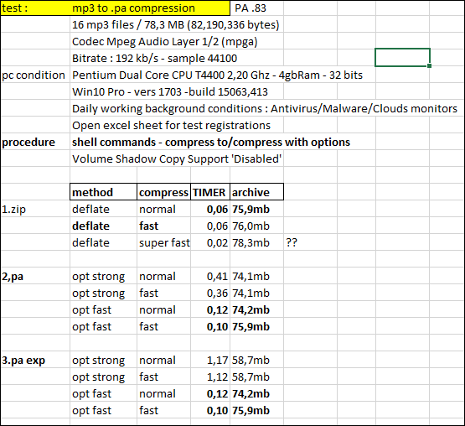Select the green-outlined active cell
The height and width of the screenshot is (426, 465).
(x=402, y=57)
